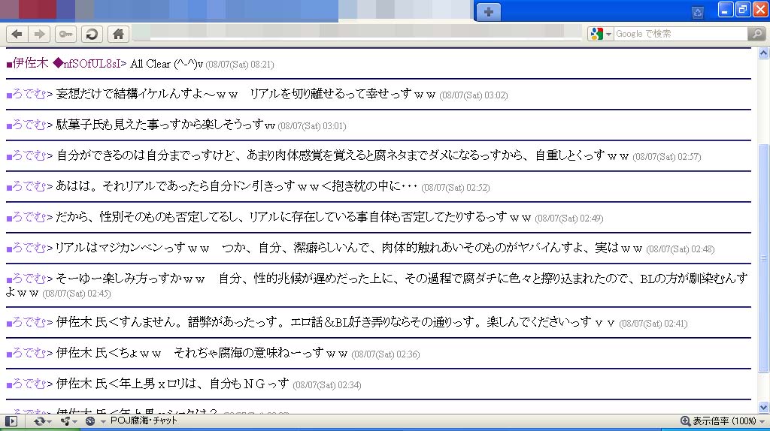Click the Opera Link sync icon
The image size is (770, 431).
39,421
